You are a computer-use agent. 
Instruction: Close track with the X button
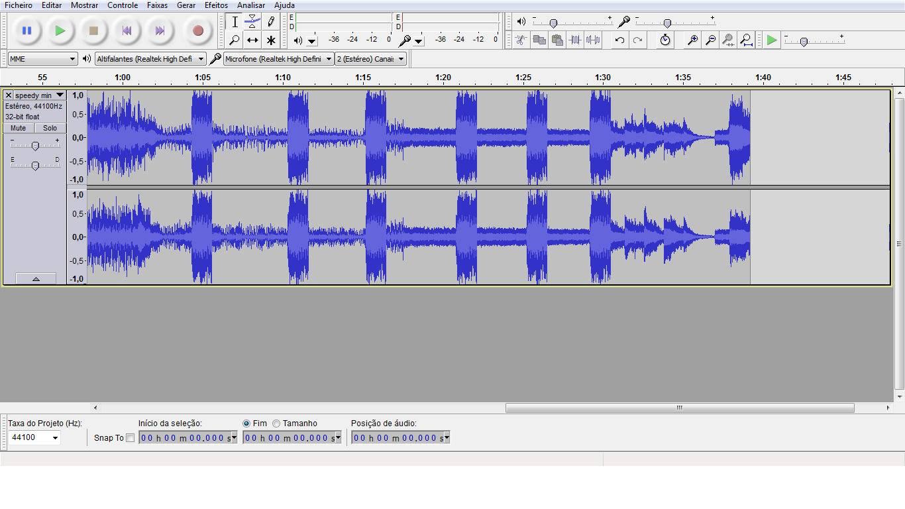click(9, 95)
